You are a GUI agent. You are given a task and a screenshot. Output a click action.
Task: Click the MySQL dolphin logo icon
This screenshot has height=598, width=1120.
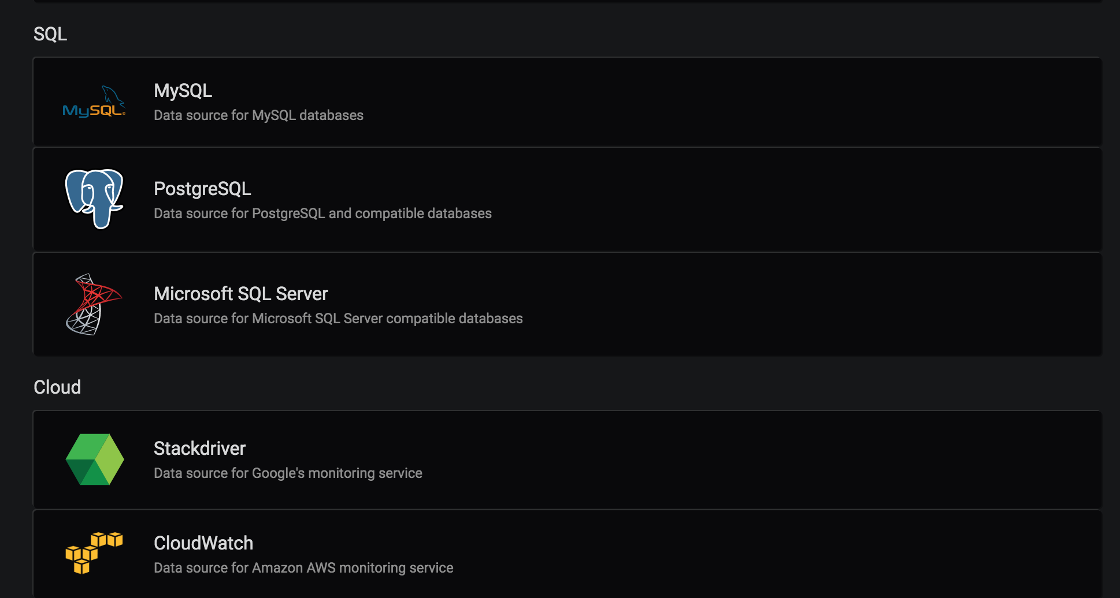[95, 102]
